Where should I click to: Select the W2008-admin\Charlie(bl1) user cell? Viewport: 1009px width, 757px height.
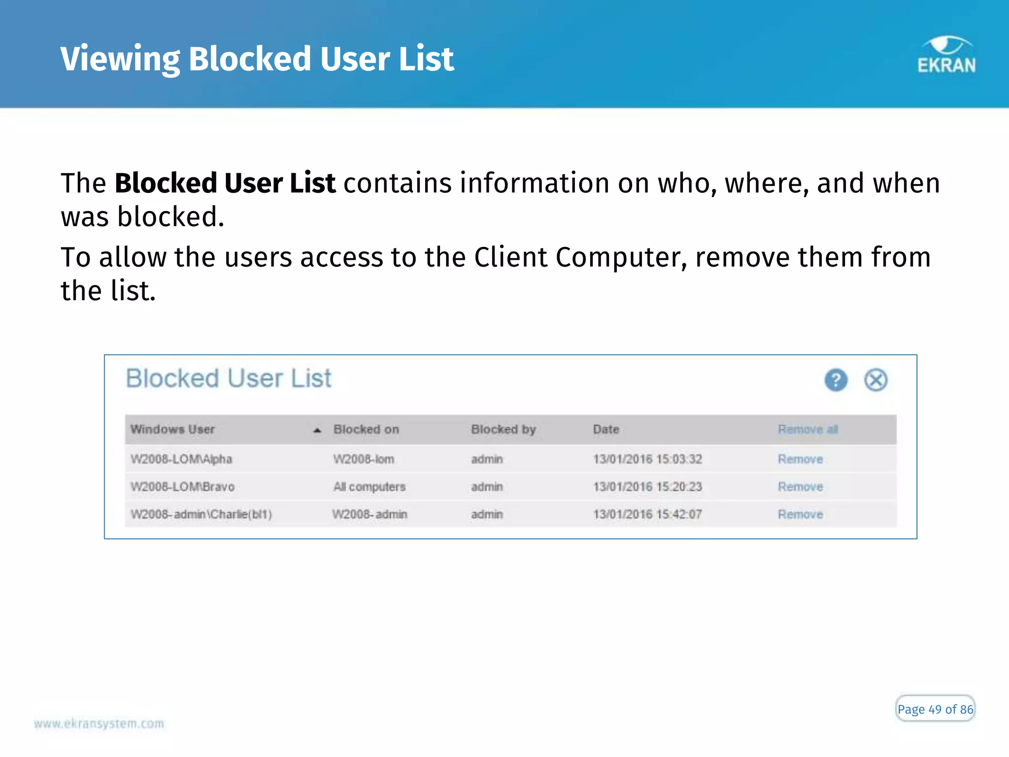201,514
